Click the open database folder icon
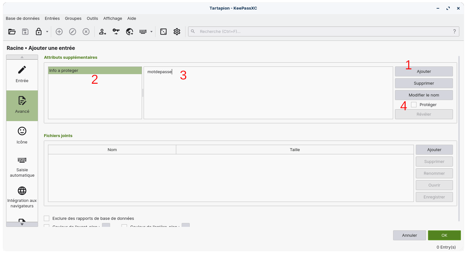The image size is (467, 254). tap(12, 31)
